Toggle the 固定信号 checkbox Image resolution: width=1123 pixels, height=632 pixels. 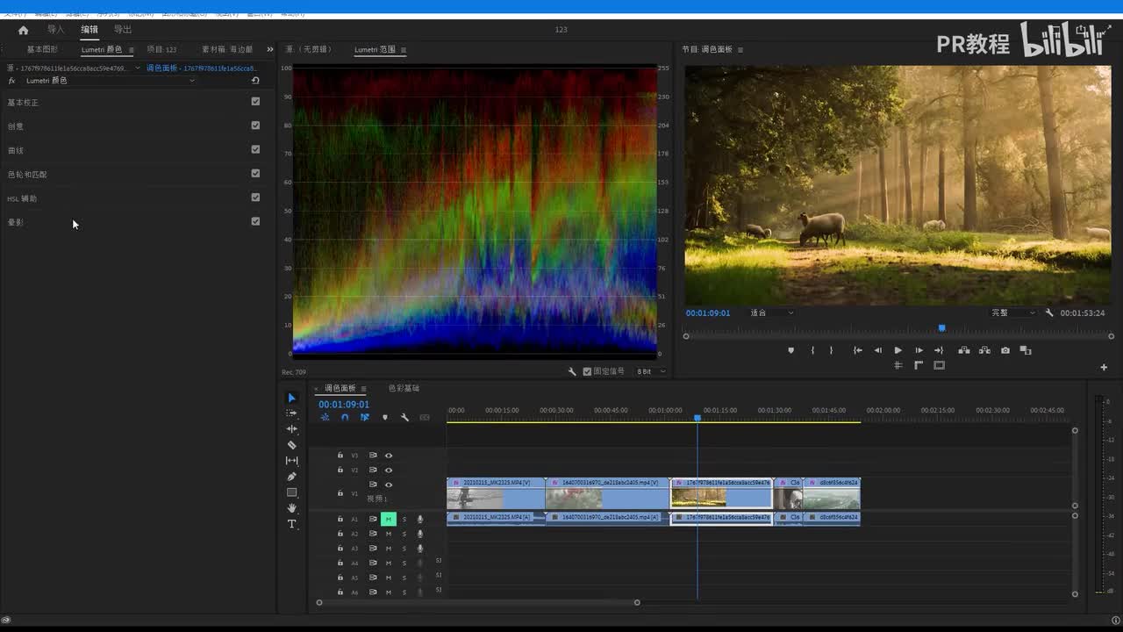(x=588, y=371)
